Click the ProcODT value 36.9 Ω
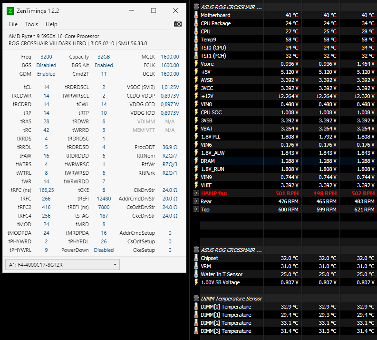 coord(170,147)
